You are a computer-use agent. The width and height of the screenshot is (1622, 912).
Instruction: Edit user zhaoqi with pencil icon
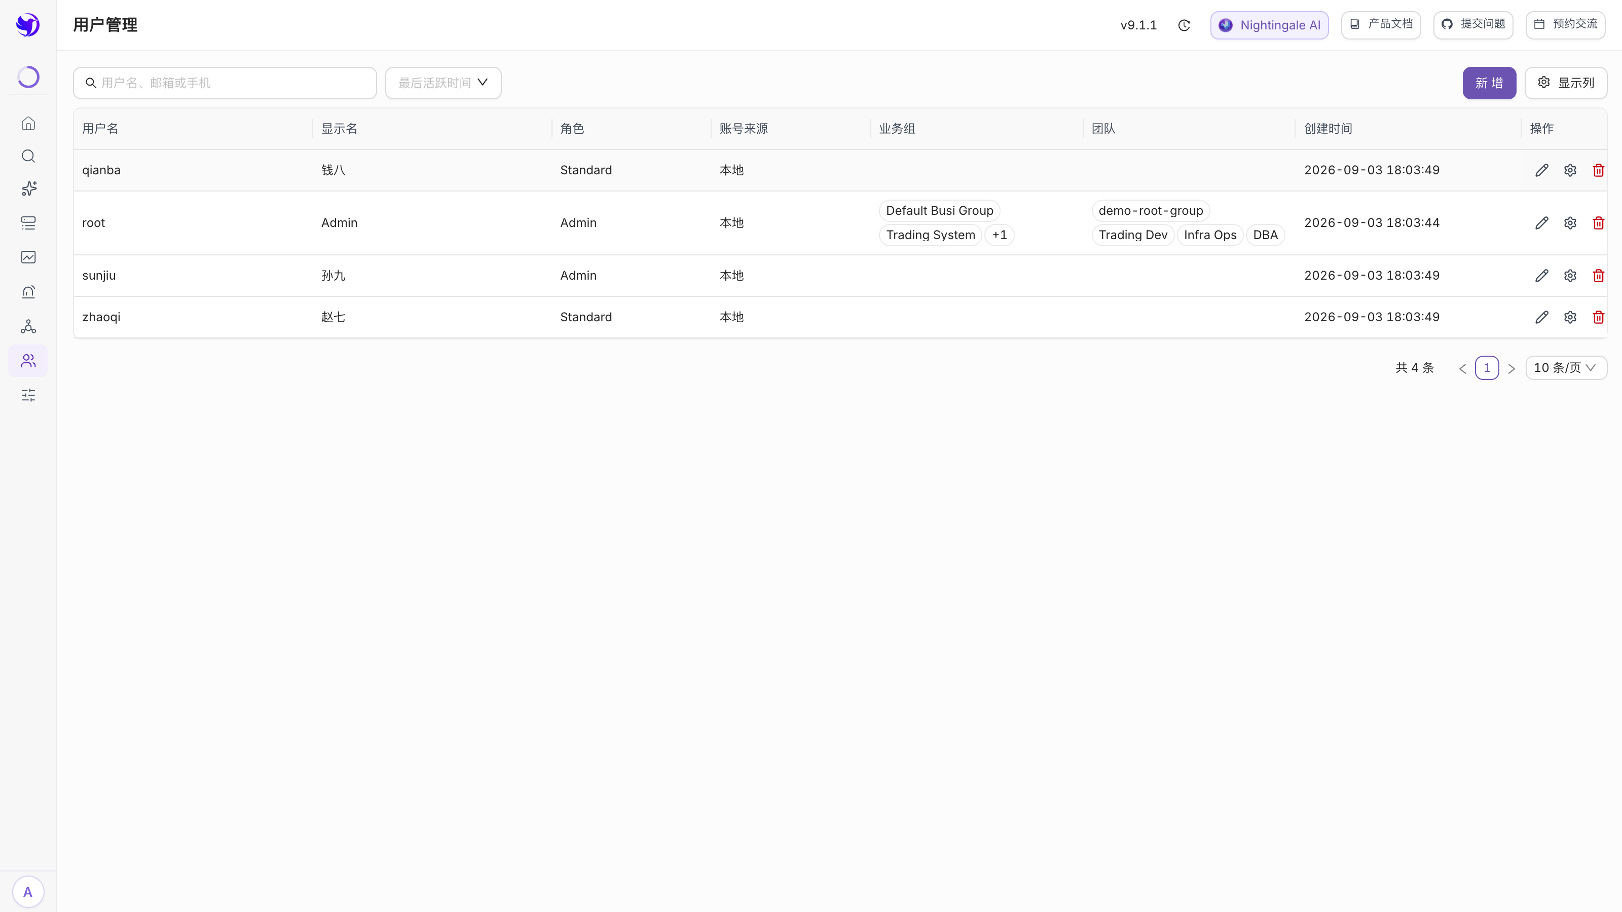coord(1541,317)
